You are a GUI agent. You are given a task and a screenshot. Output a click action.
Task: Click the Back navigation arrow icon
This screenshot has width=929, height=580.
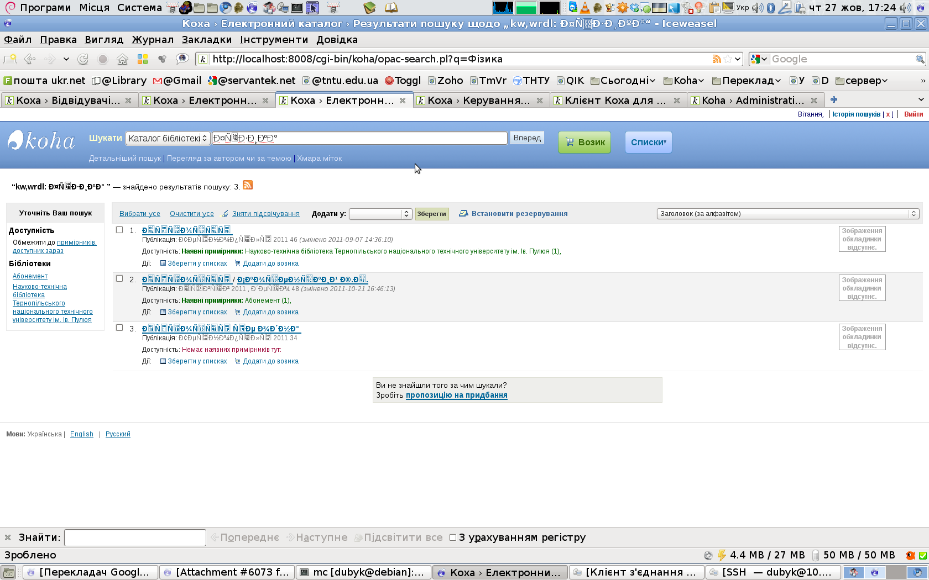coord(30,59)
